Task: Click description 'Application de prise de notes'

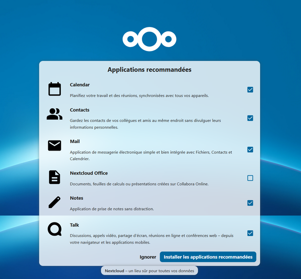Action: (112, 209)
